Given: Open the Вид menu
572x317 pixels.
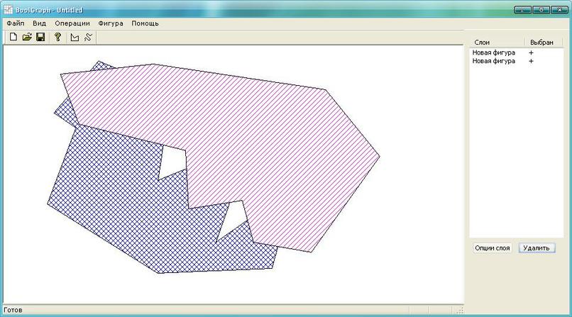Looking at the screenshot, I should coord(40,23).
